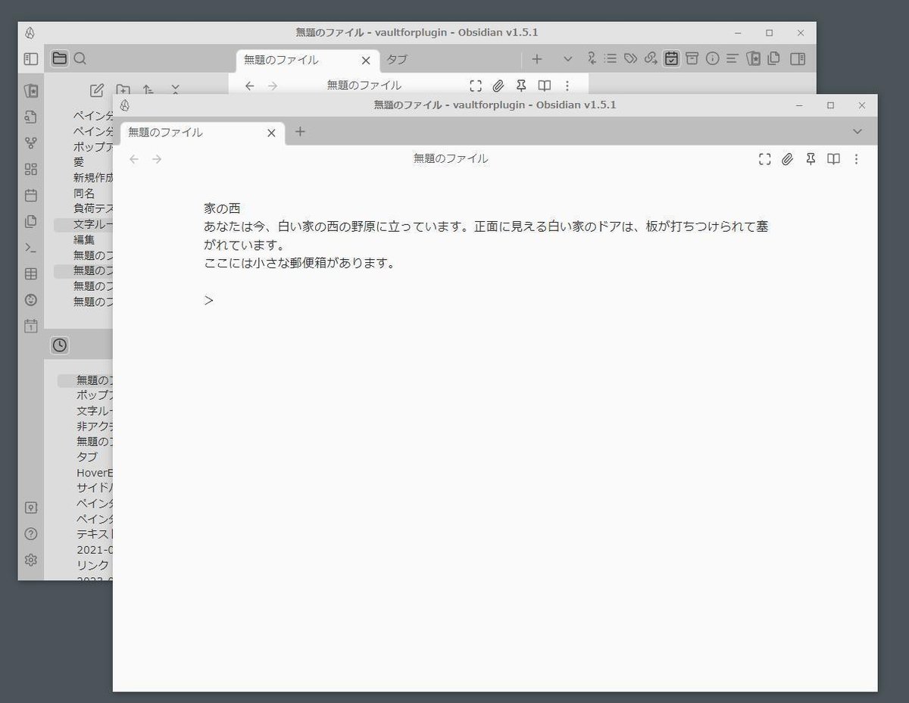Open the bookmarks card panel tab in right sidebar
909x703 pixels.
point(753,58)
